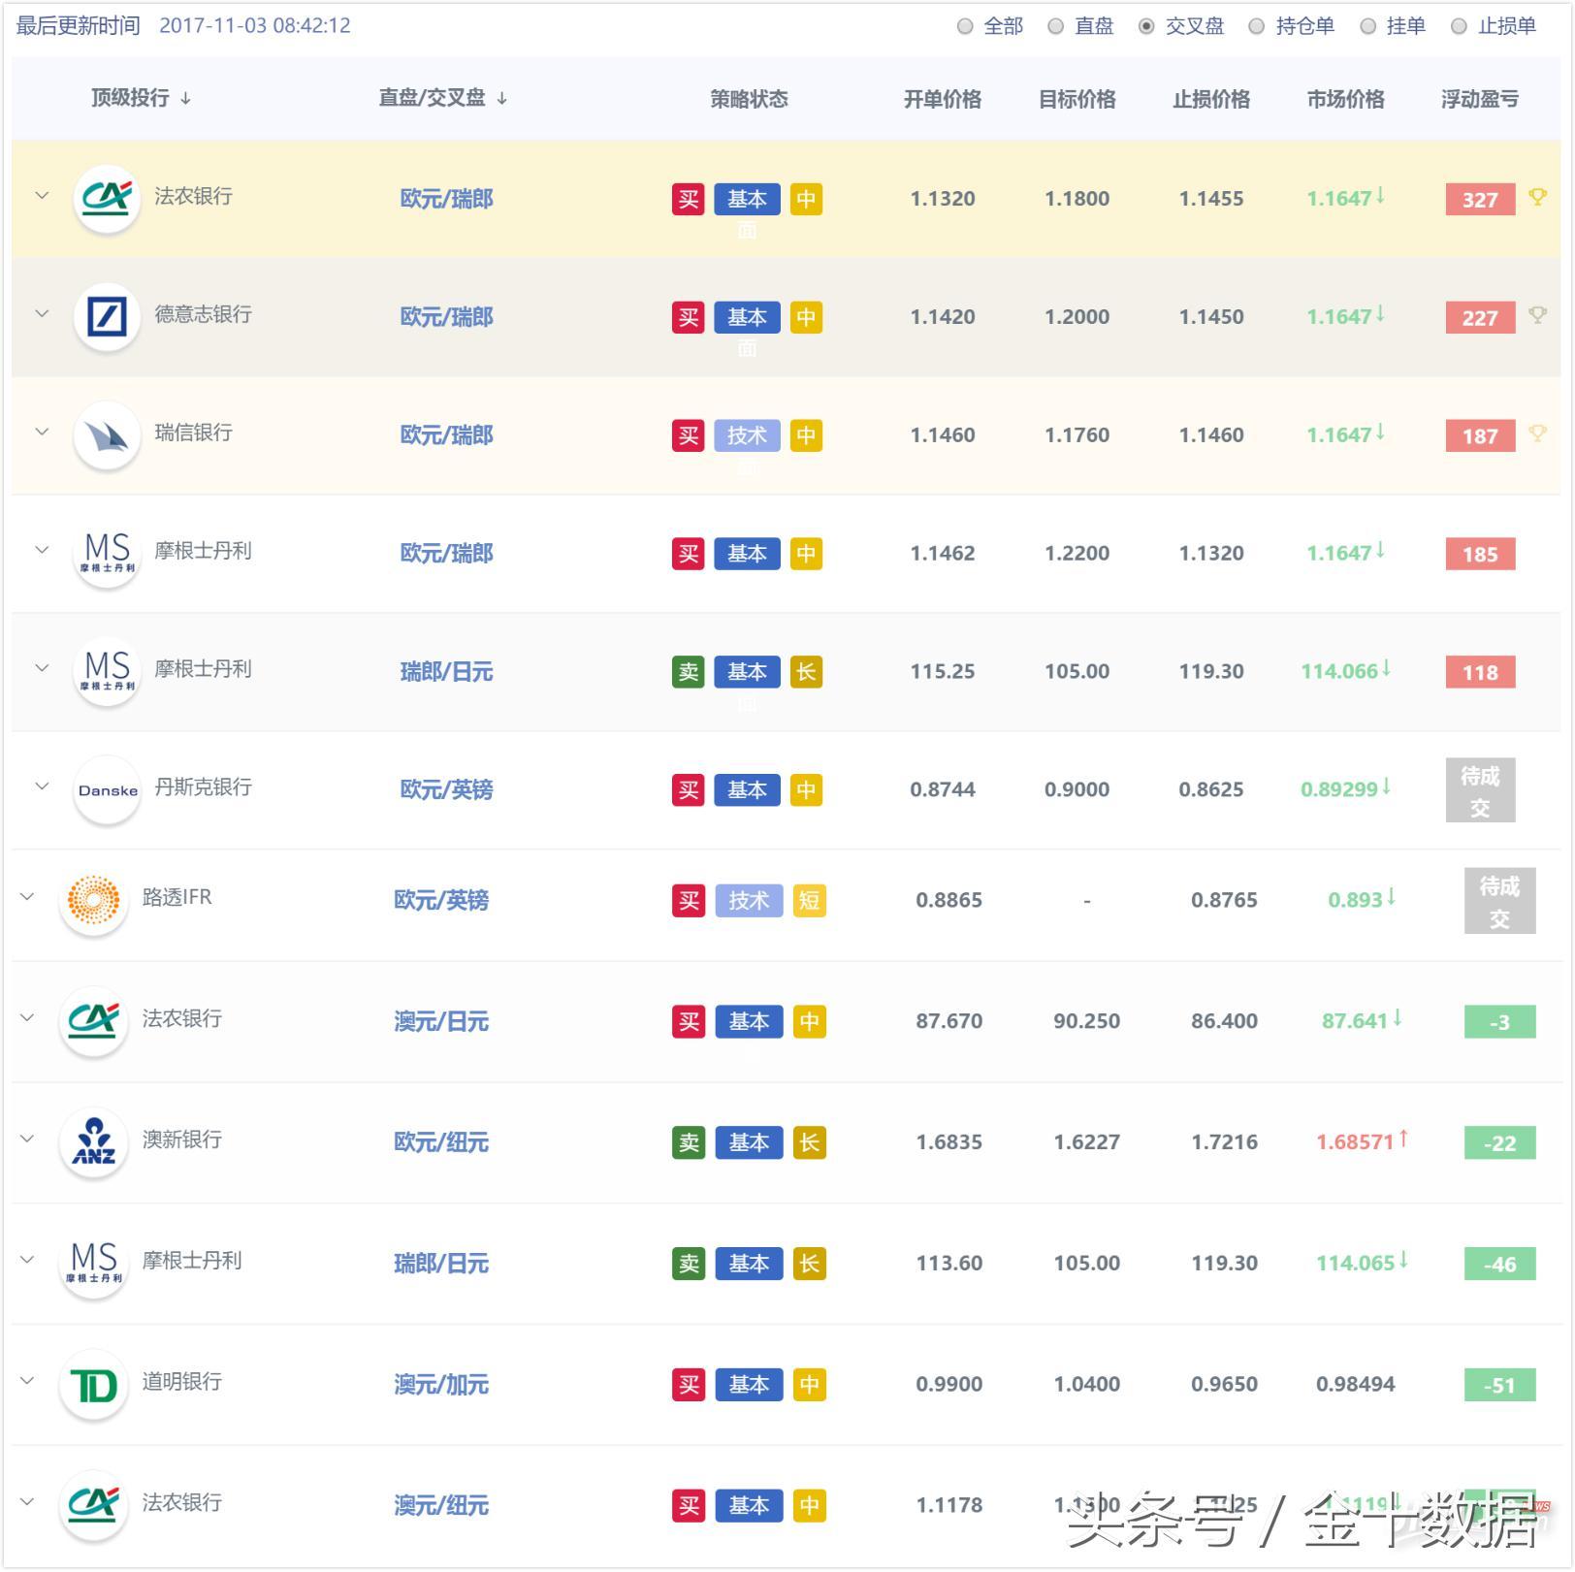This screenshot has width=1575, height=1572.
Task: Click market price 1.68571
Action: [1355, 1142]
